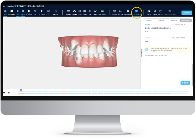Toggle the ATT attachments icon
196x139 pixels.
pyautogui.click(x=5, y=12)
